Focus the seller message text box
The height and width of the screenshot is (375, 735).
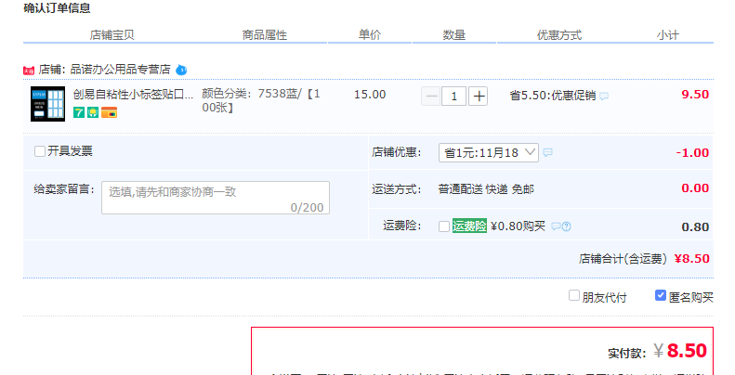point(216,198)
